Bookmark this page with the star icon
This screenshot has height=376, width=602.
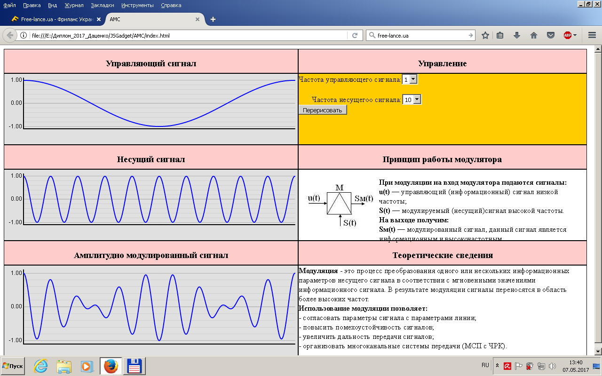[485, 35]
